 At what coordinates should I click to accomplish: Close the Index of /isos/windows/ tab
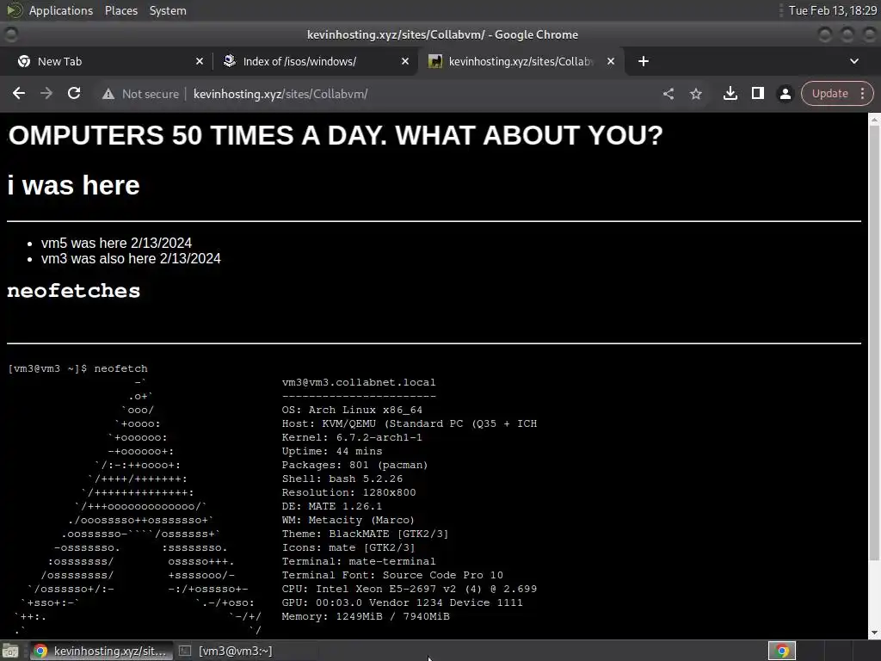(x=404, y=61)
